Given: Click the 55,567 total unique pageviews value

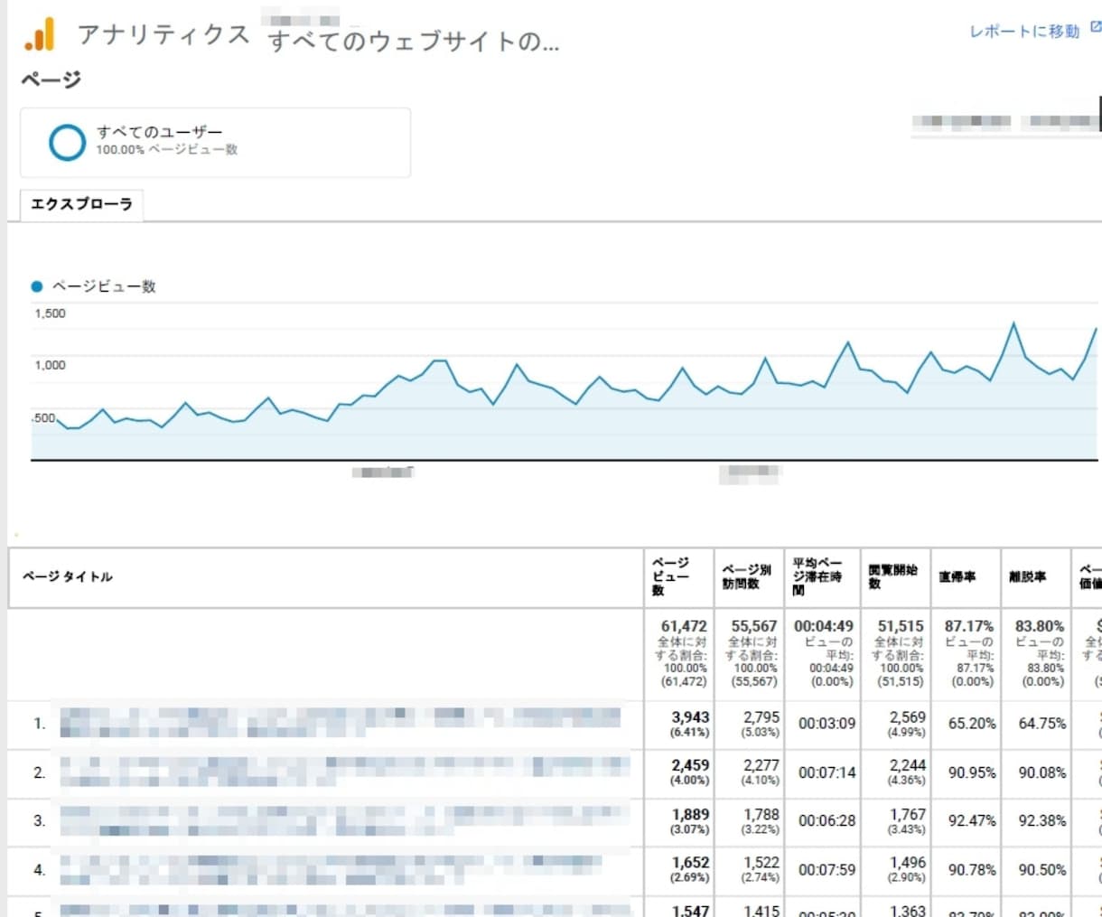Looking at the screenshot, I should coord(754,625).
